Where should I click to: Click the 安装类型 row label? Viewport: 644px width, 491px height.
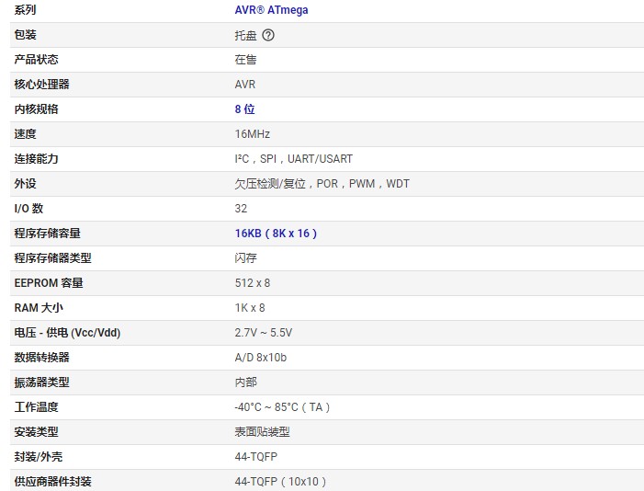(x=36, y=432)
